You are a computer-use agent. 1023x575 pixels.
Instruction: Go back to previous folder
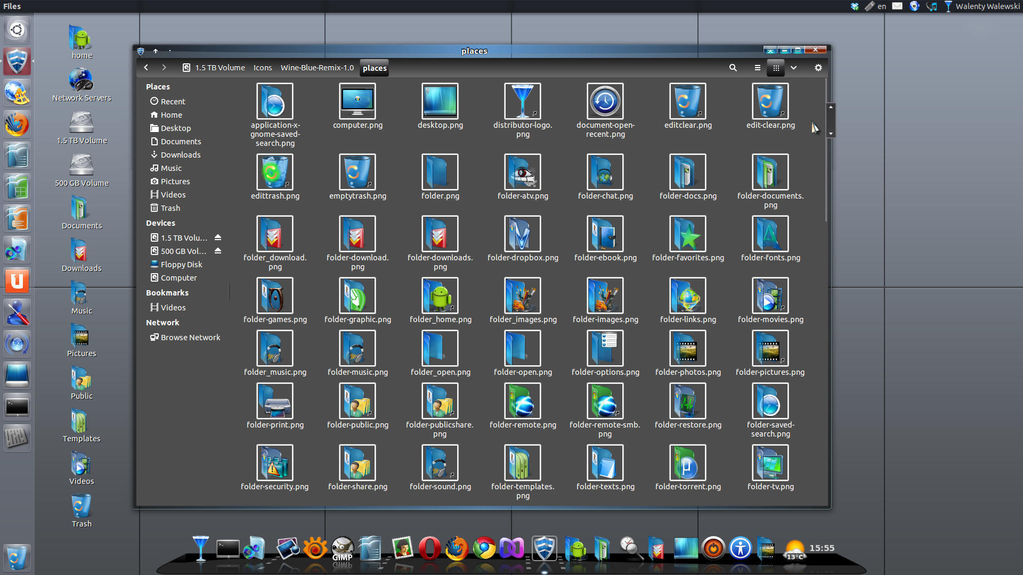(146, 68)
